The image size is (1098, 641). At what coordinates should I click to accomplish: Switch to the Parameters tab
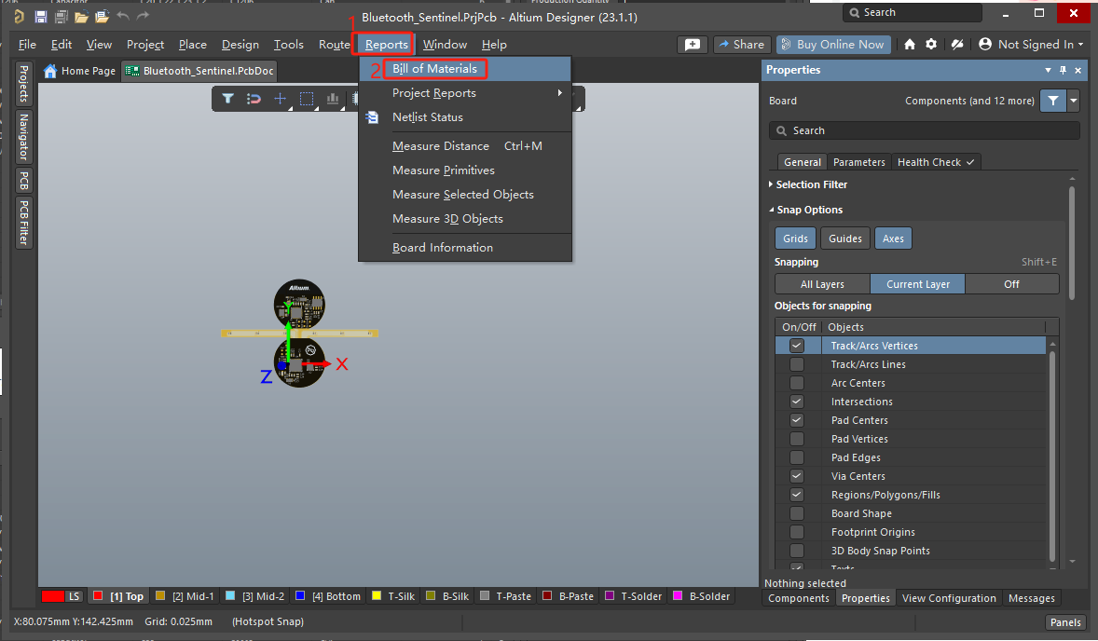point(858,162)
